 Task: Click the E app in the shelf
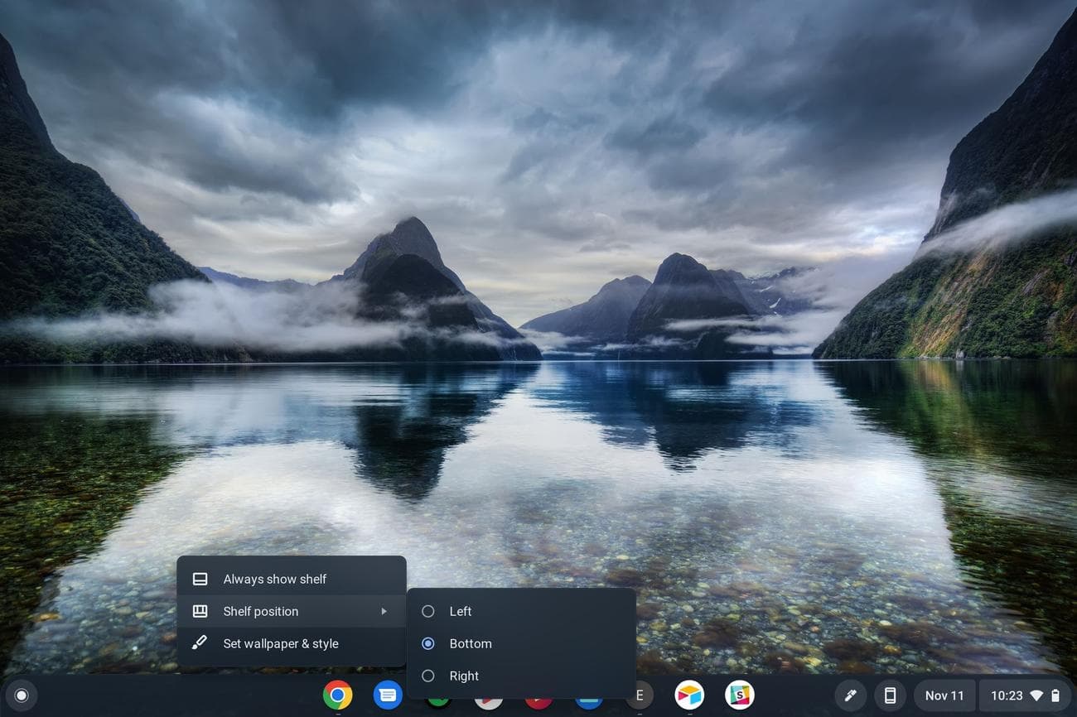637,695
